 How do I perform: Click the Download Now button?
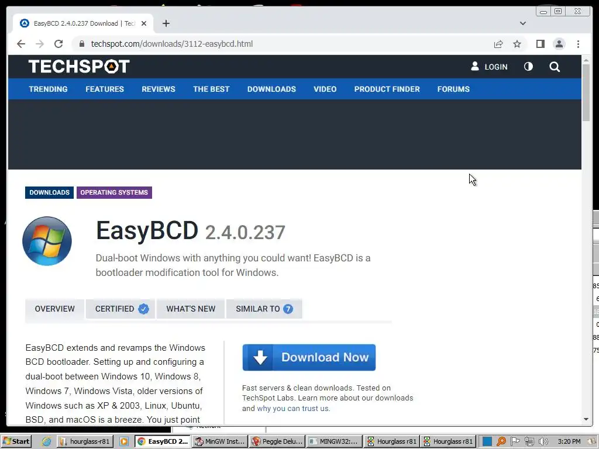pyautogui.click(x=309, y=357)
